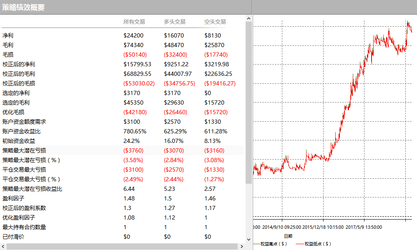Image resolution: width=417 pixels, height=250 pixels.
Task: Click the 账户资金收益比 value 780.65%
Action: 135,131
